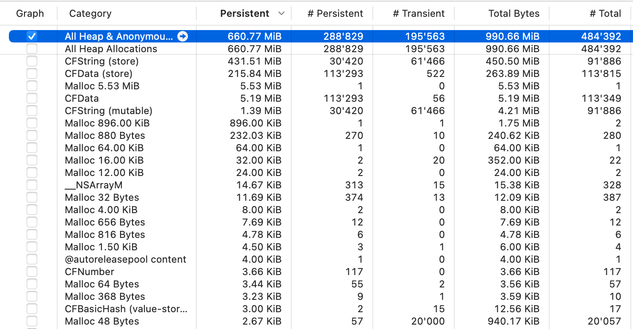
Task: Check the graph box for __NSArrayM
Action: point(32,185)
